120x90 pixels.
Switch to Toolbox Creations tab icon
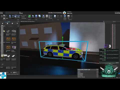click(17, 23)
